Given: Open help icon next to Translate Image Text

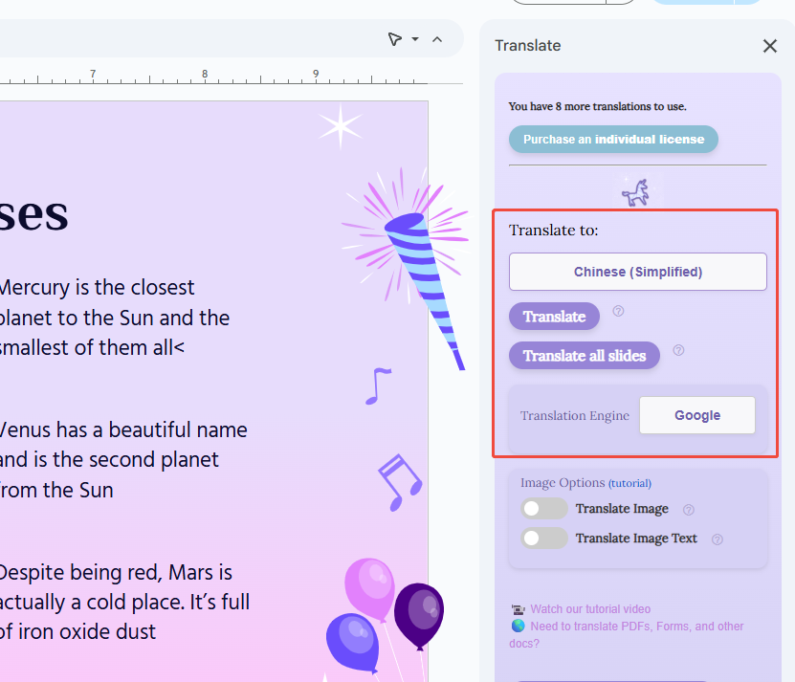Looking at the screenshot, I should click(x=718, y=539).
